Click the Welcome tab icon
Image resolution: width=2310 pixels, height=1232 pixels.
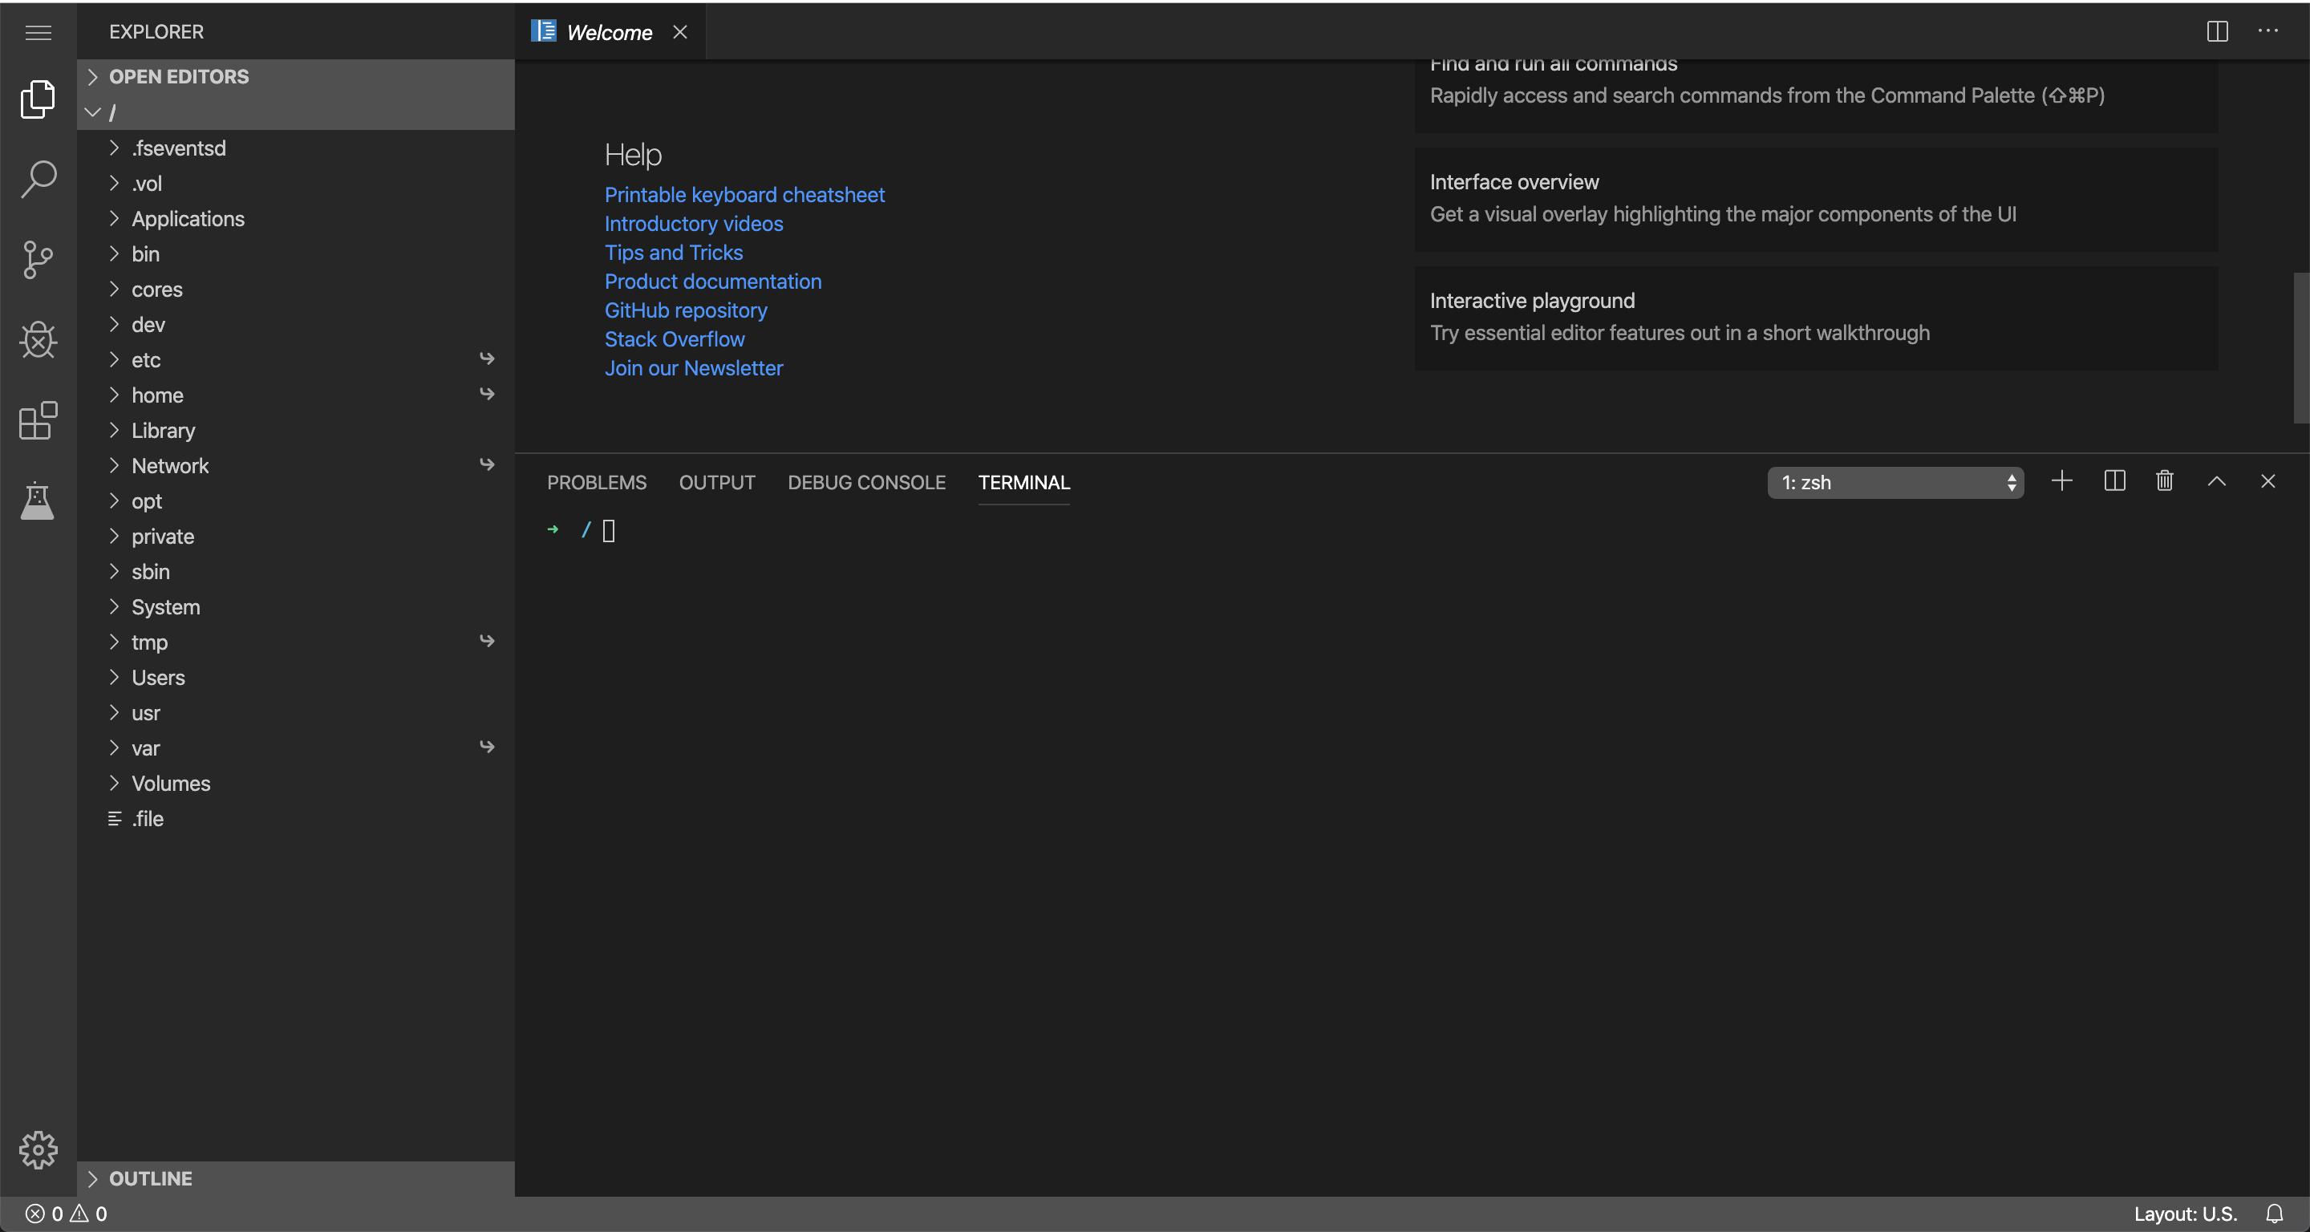544,31
